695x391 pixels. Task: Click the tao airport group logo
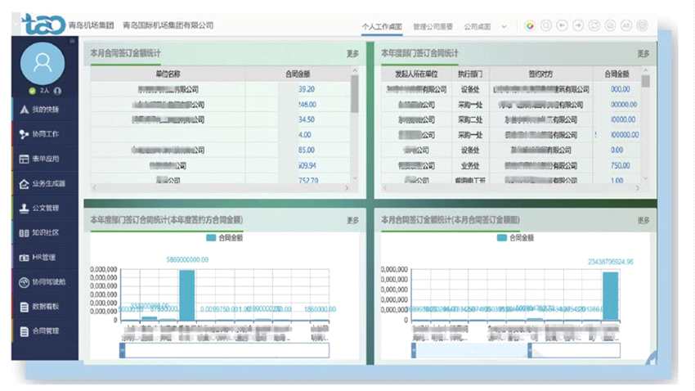[x=44, y=25]
